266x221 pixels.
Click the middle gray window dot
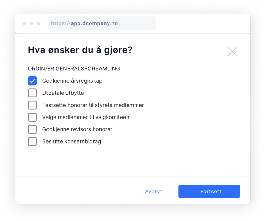tap(31, 23)
